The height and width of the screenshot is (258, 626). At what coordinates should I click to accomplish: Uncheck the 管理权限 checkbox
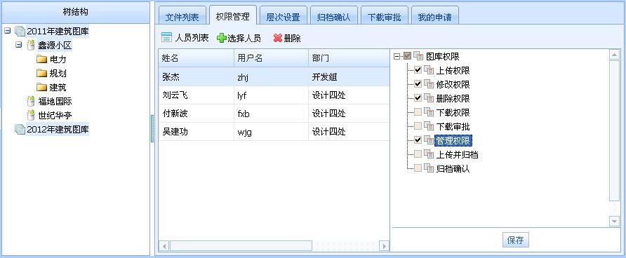418,140
